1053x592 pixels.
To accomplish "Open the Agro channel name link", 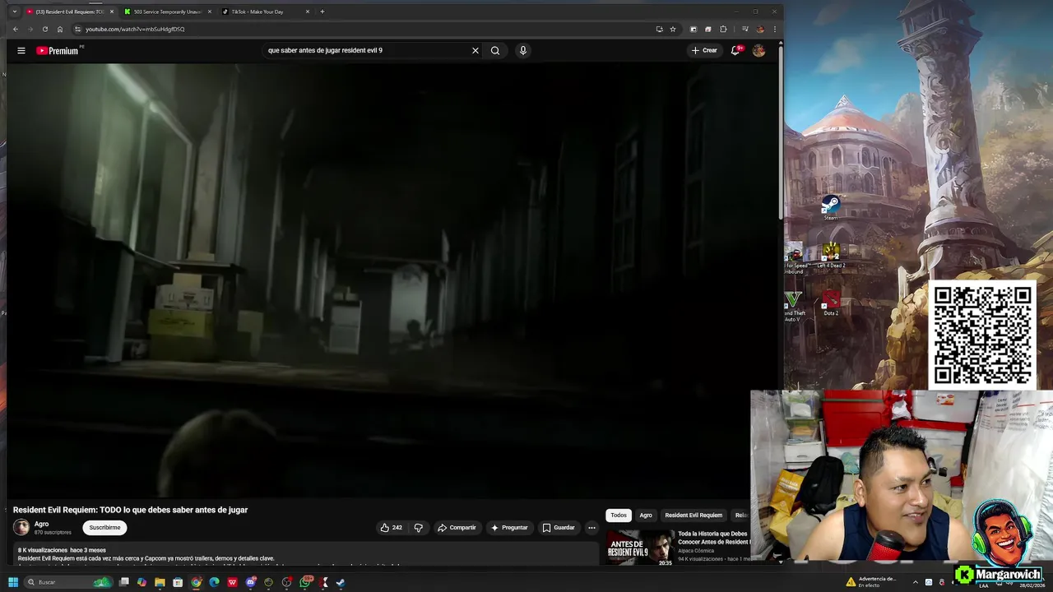I will click(41, 524).
